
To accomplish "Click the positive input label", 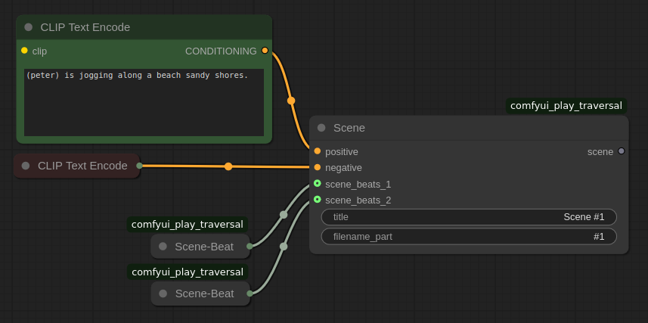I will coord(342,152).
